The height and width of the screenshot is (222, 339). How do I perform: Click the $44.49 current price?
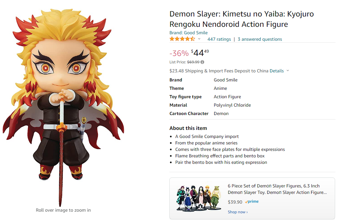[x=200, y=53]
